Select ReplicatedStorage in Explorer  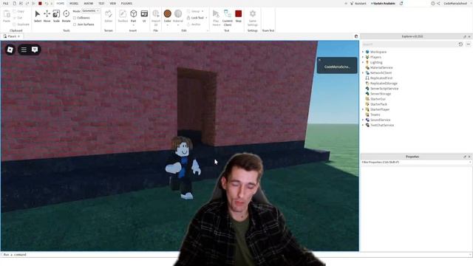coord(384,83)
